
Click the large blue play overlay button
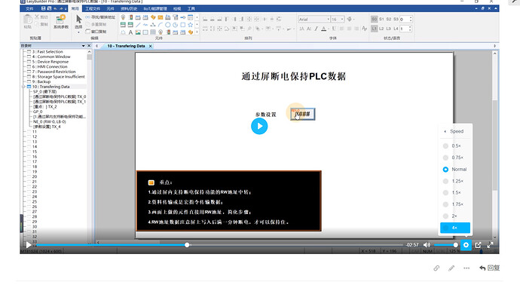(x=259, y=126)
